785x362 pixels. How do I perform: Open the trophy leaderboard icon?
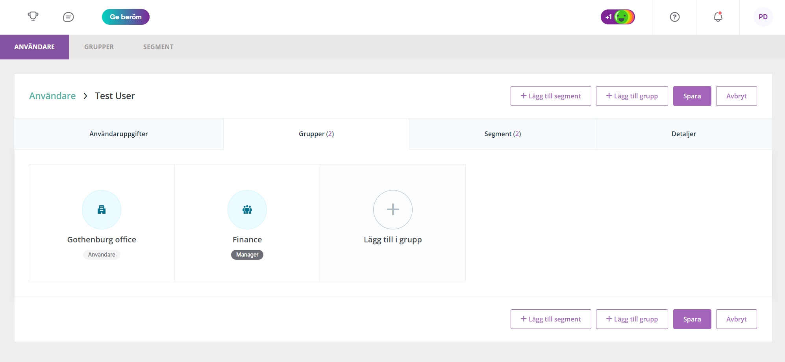pos(33,17)
